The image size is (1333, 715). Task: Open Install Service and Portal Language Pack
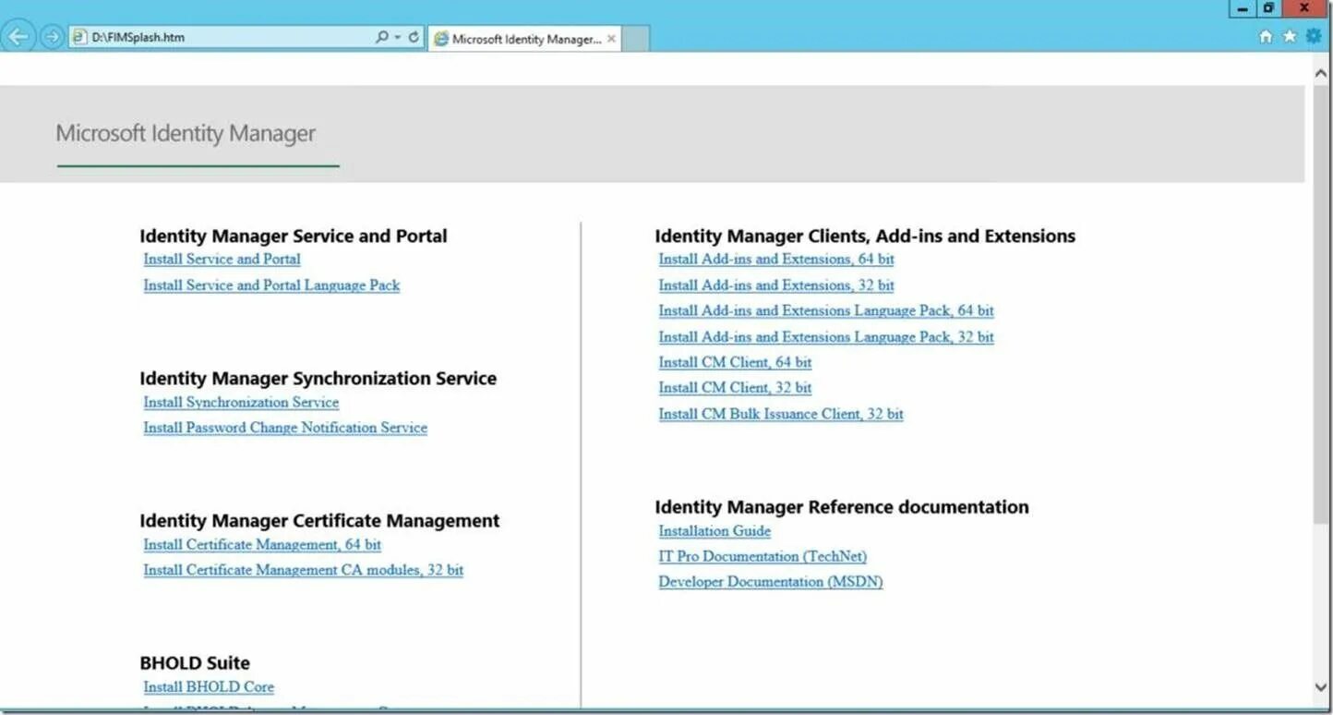[x=271, y=285]
